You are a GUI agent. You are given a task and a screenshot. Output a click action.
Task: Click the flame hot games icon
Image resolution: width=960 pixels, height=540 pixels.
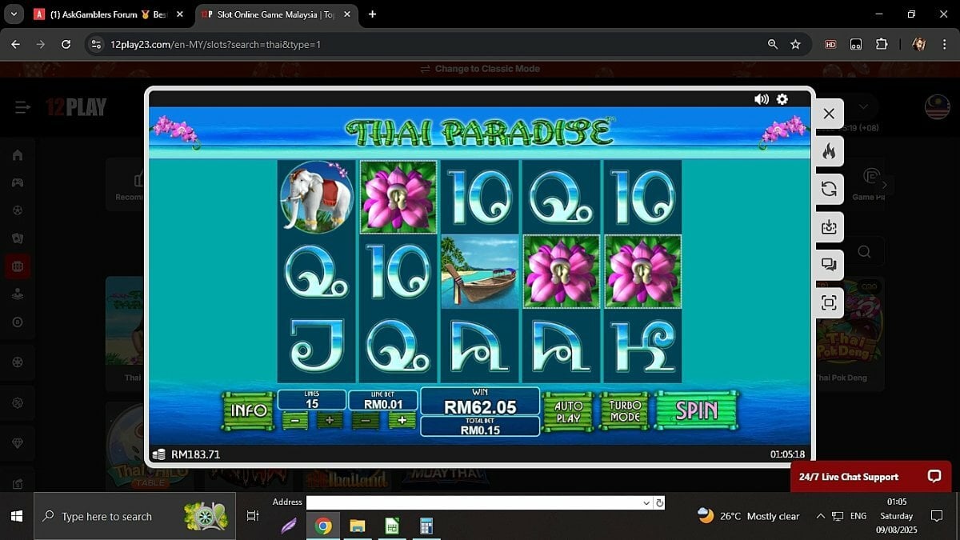(x=829, y=151)
